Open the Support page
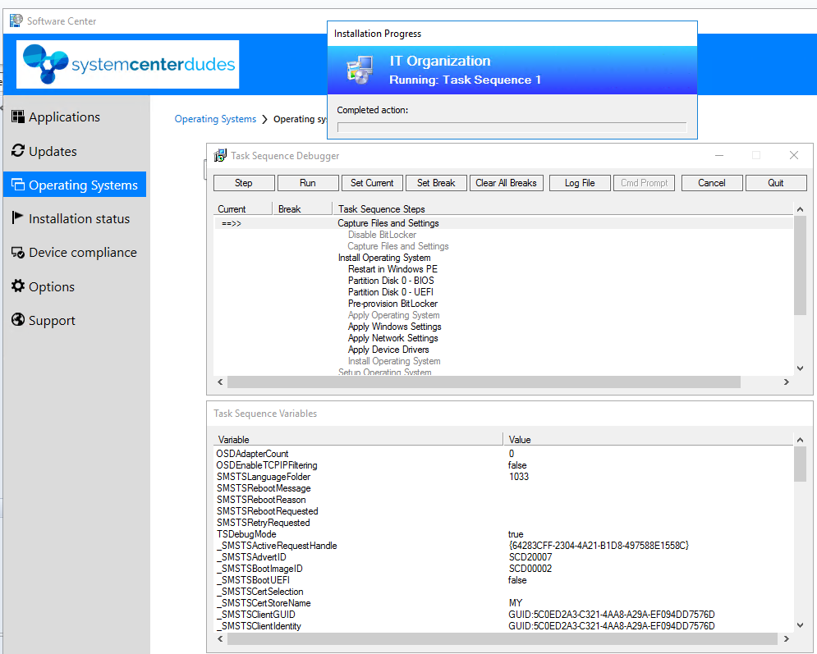 (x=52, y=321)
